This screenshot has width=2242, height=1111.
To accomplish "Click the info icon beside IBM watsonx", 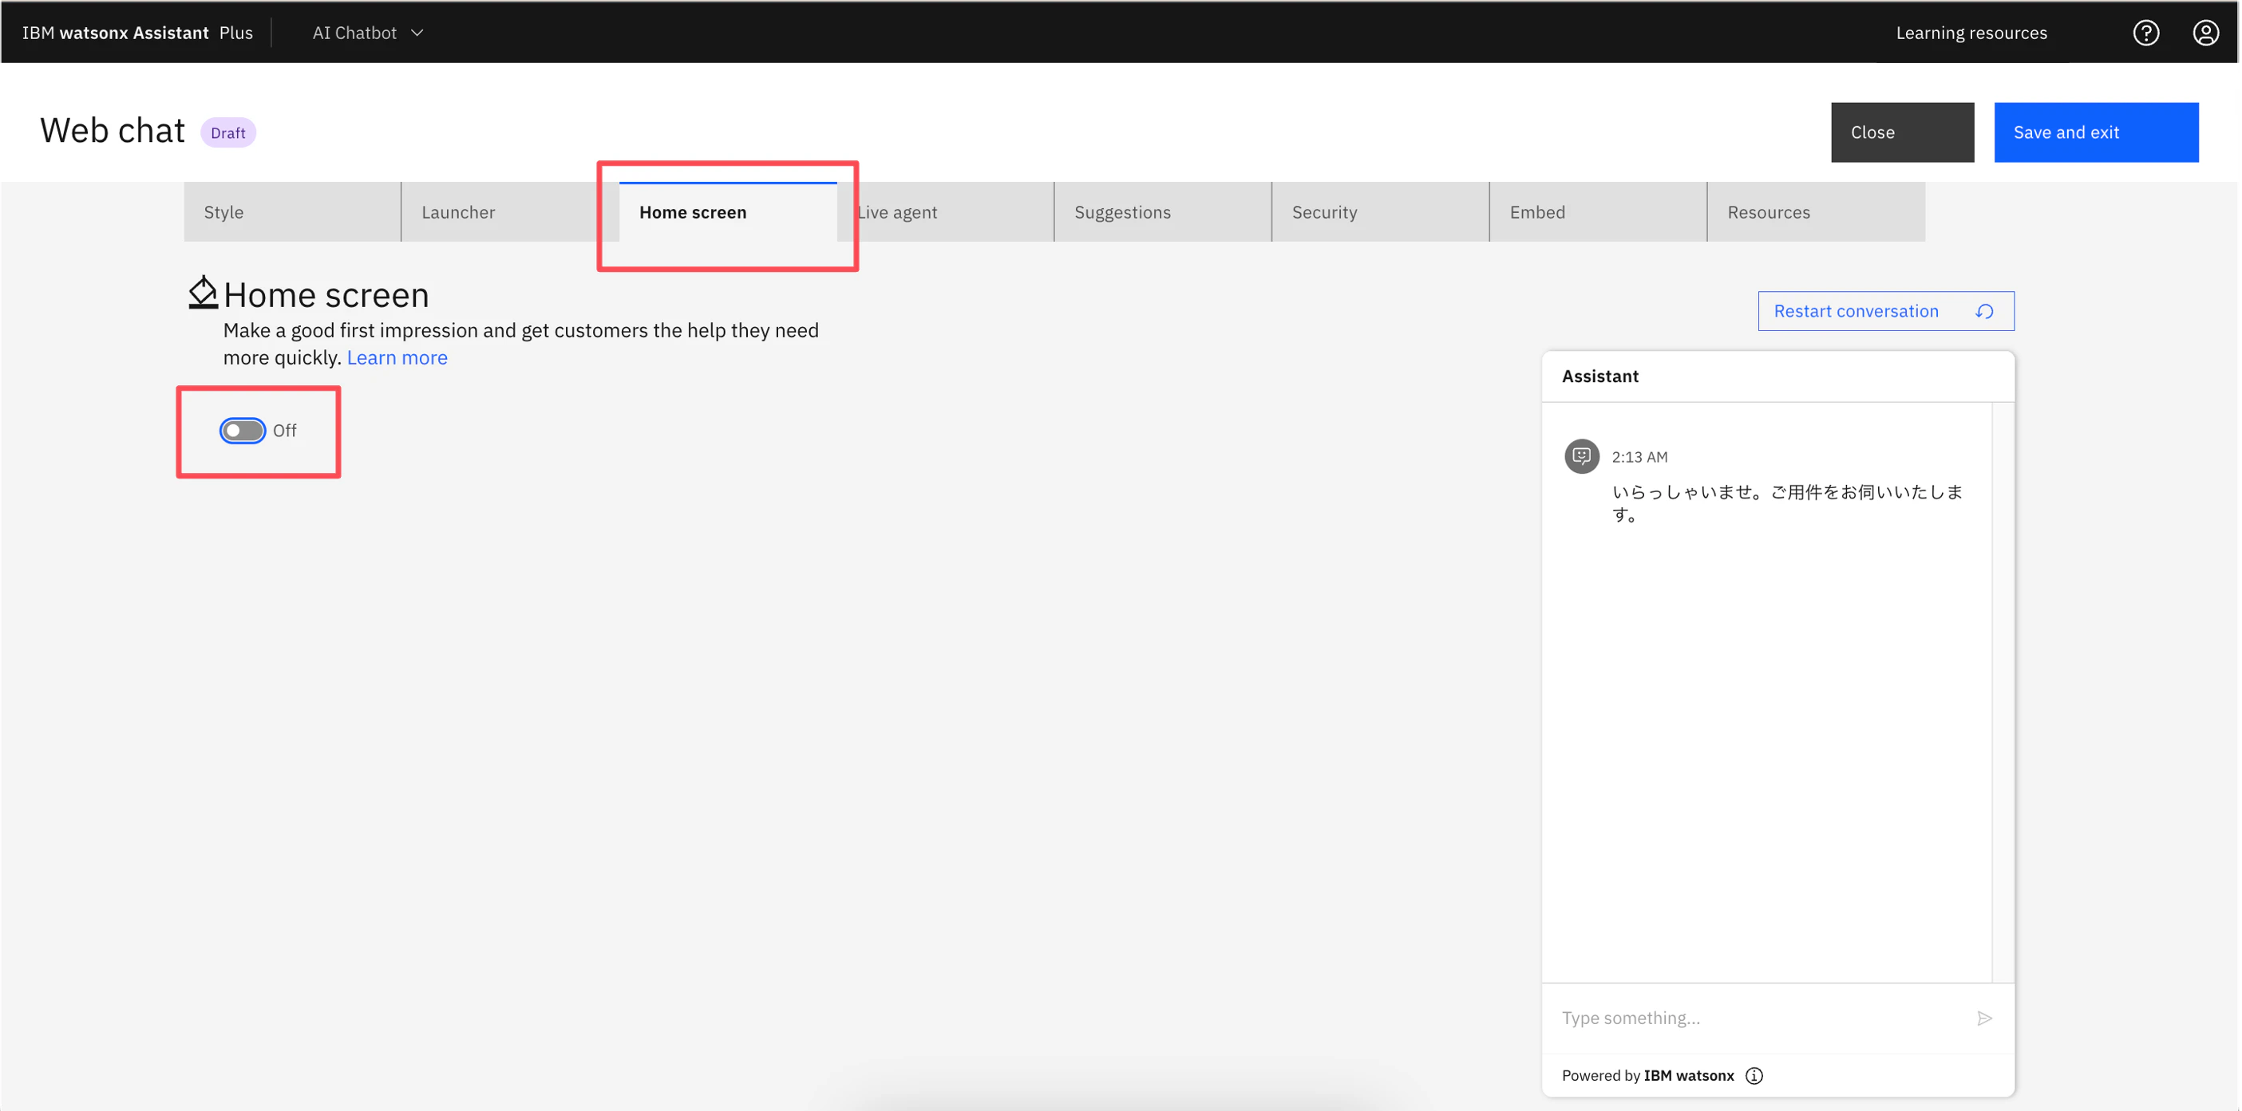I will (1754, 1075).
